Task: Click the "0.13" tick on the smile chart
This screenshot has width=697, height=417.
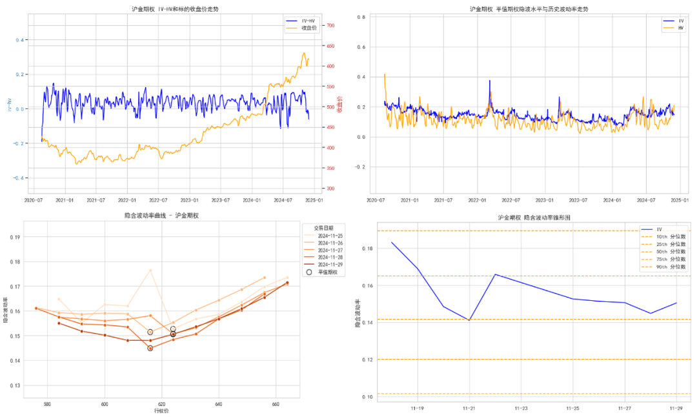Action: 15,386
